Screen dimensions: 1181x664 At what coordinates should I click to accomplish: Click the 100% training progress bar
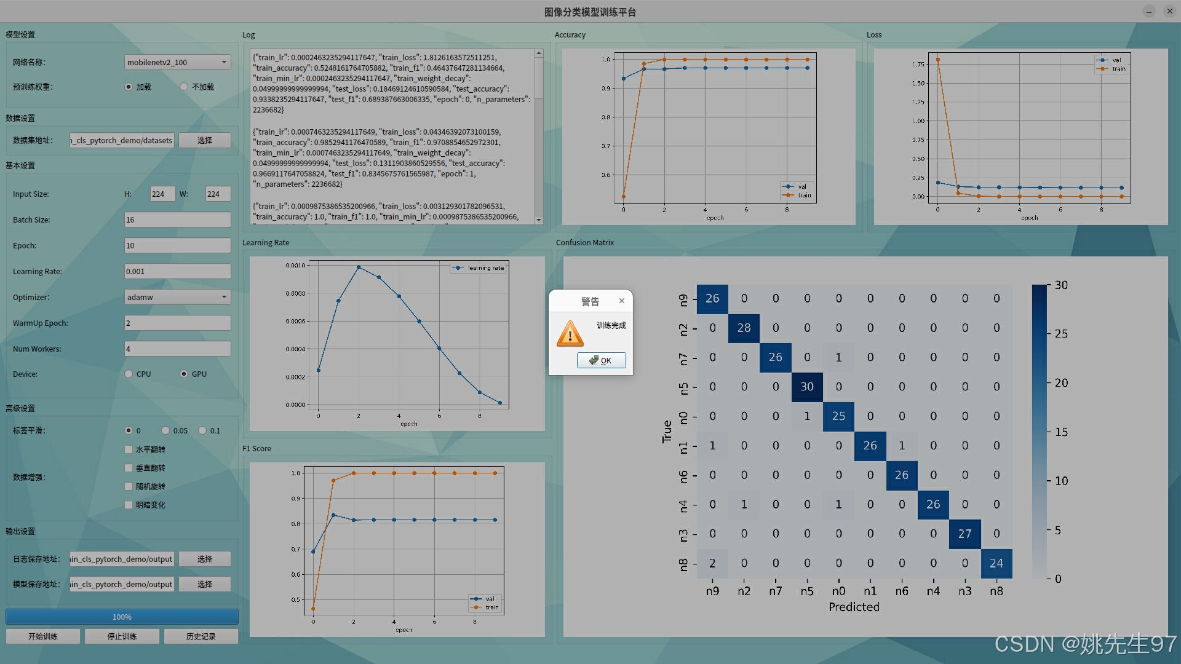coord(122,617)
